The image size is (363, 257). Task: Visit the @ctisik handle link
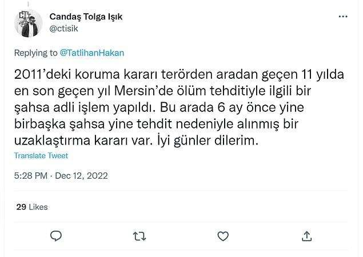65,27
